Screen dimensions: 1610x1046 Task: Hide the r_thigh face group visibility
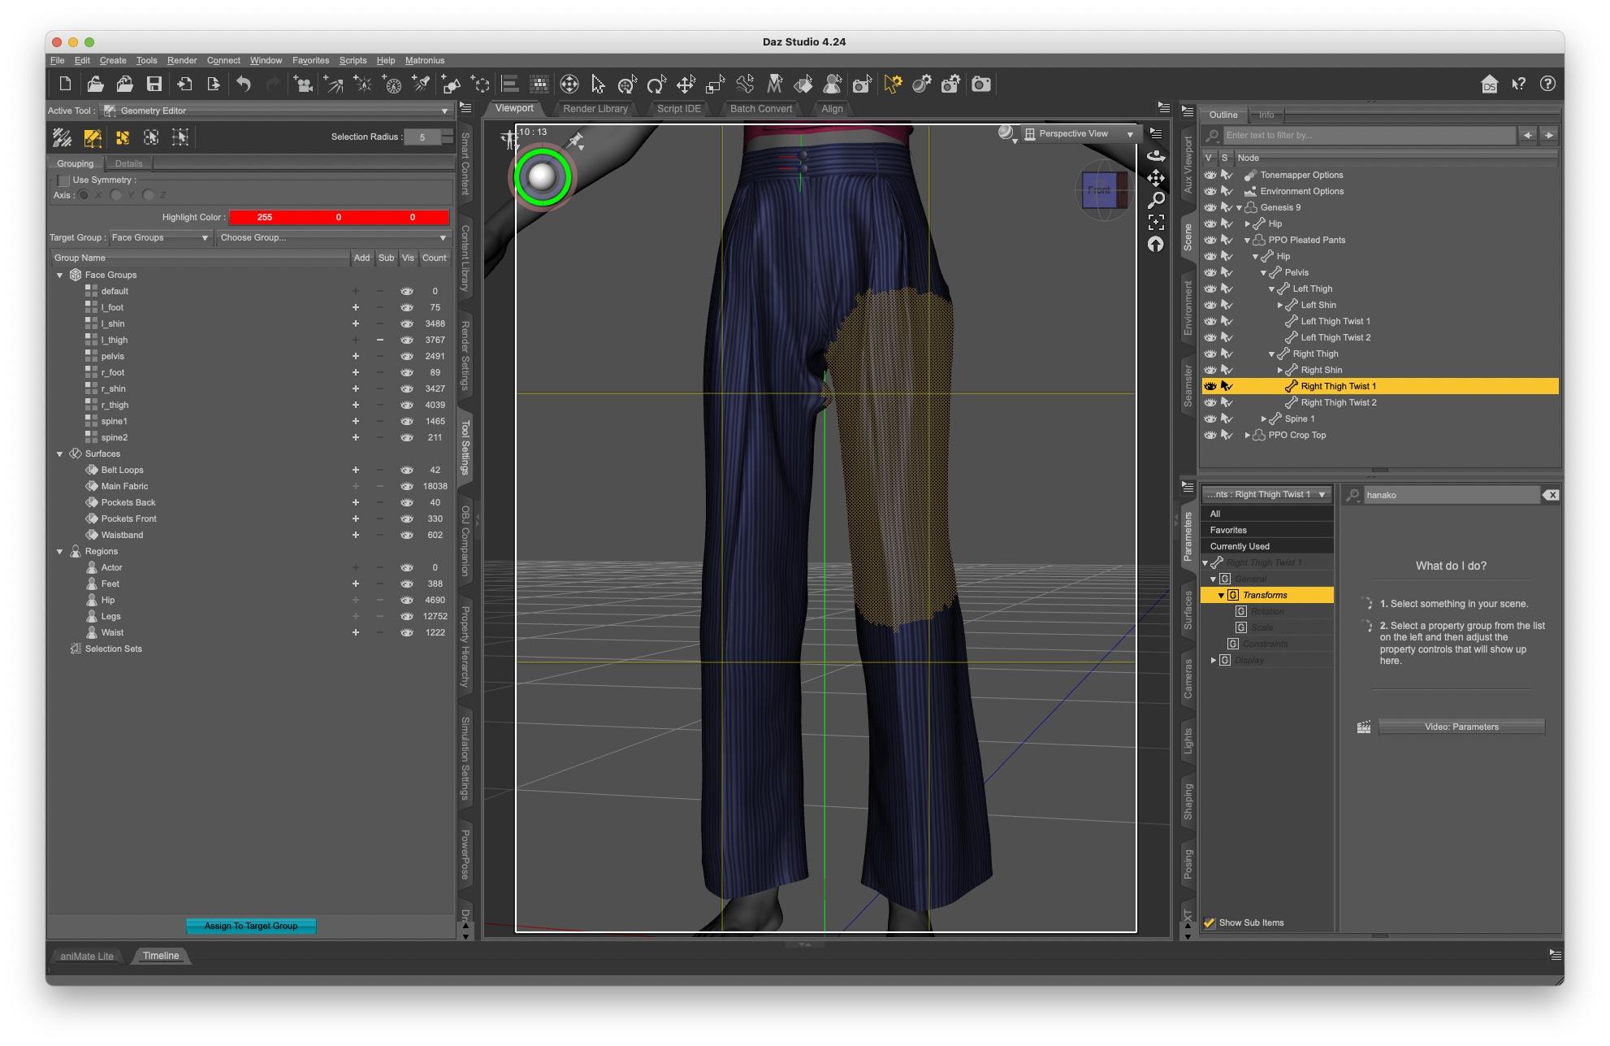click(x=407, y=405)
